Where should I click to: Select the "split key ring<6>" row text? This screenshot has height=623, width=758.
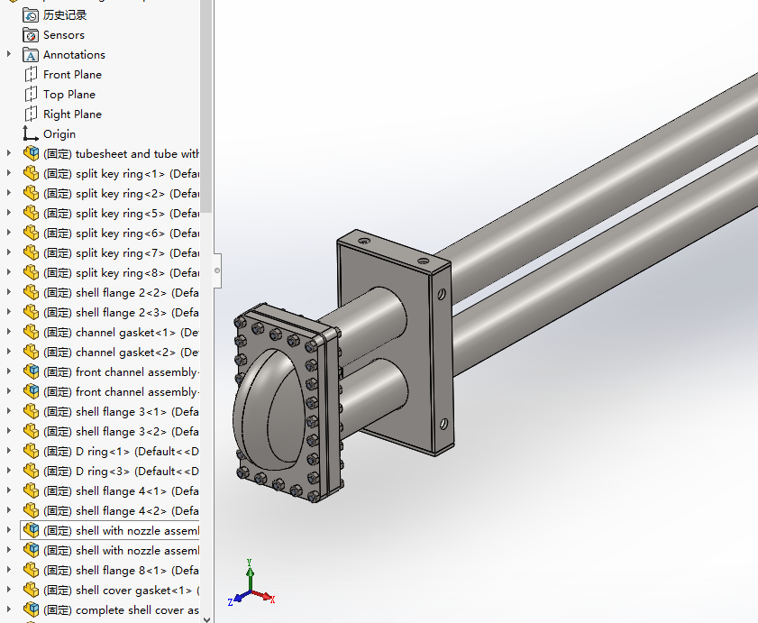point(121,234)
